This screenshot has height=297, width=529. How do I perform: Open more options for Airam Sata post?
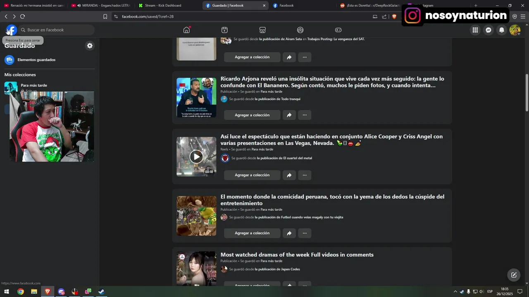tap(305, 57)
